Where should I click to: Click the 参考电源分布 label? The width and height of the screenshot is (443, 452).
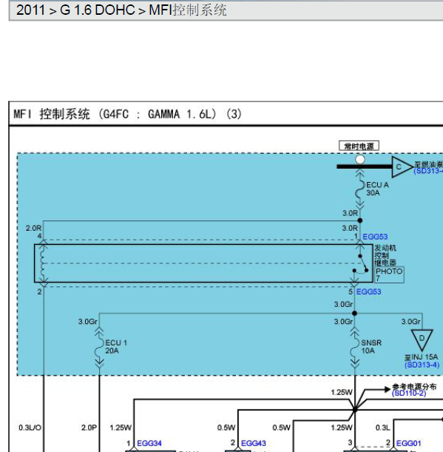[414, 386]
